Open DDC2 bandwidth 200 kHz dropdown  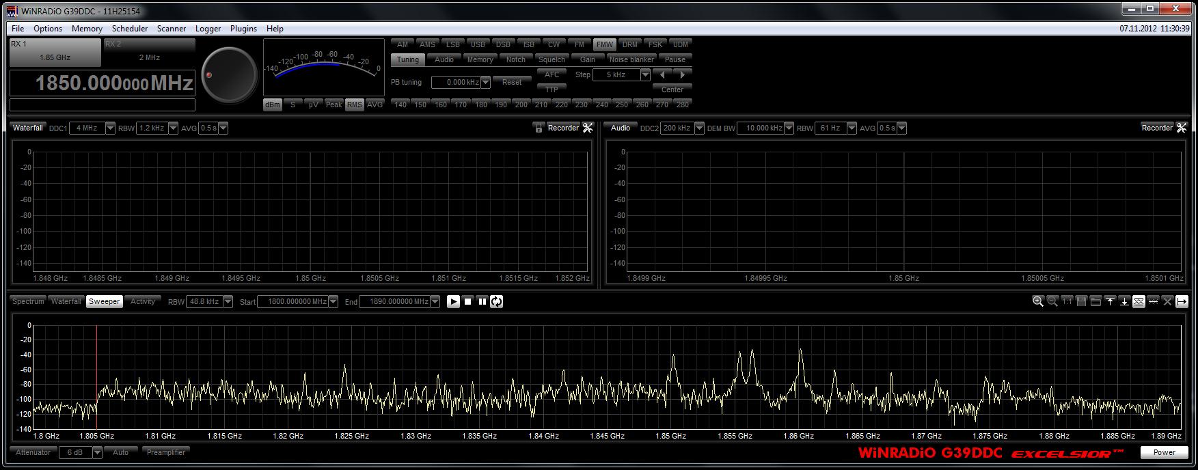coord(699,128)
